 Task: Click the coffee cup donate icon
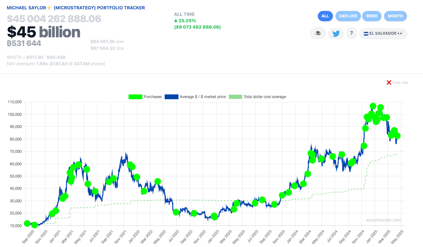pyautogui.click(x=318, y=33)
